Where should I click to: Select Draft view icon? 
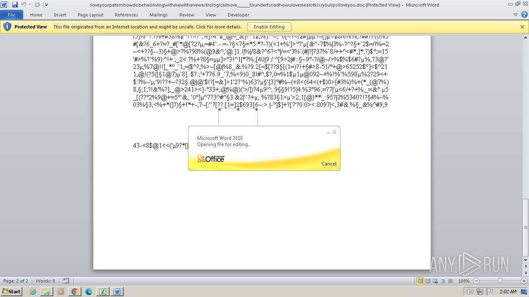(x=450, y=281)
